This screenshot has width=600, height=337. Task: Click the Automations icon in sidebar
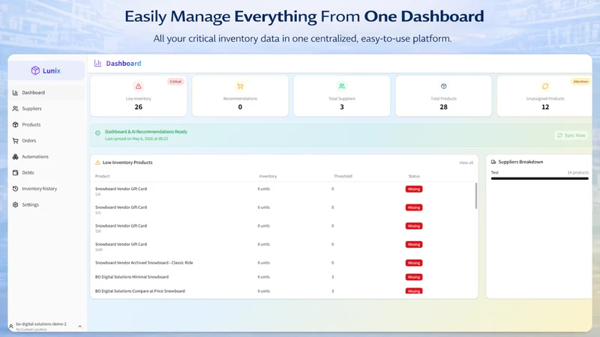click(15, 157)
